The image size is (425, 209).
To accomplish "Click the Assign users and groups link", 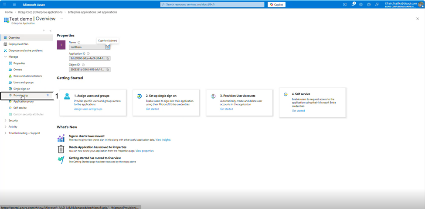I will 88,109.
